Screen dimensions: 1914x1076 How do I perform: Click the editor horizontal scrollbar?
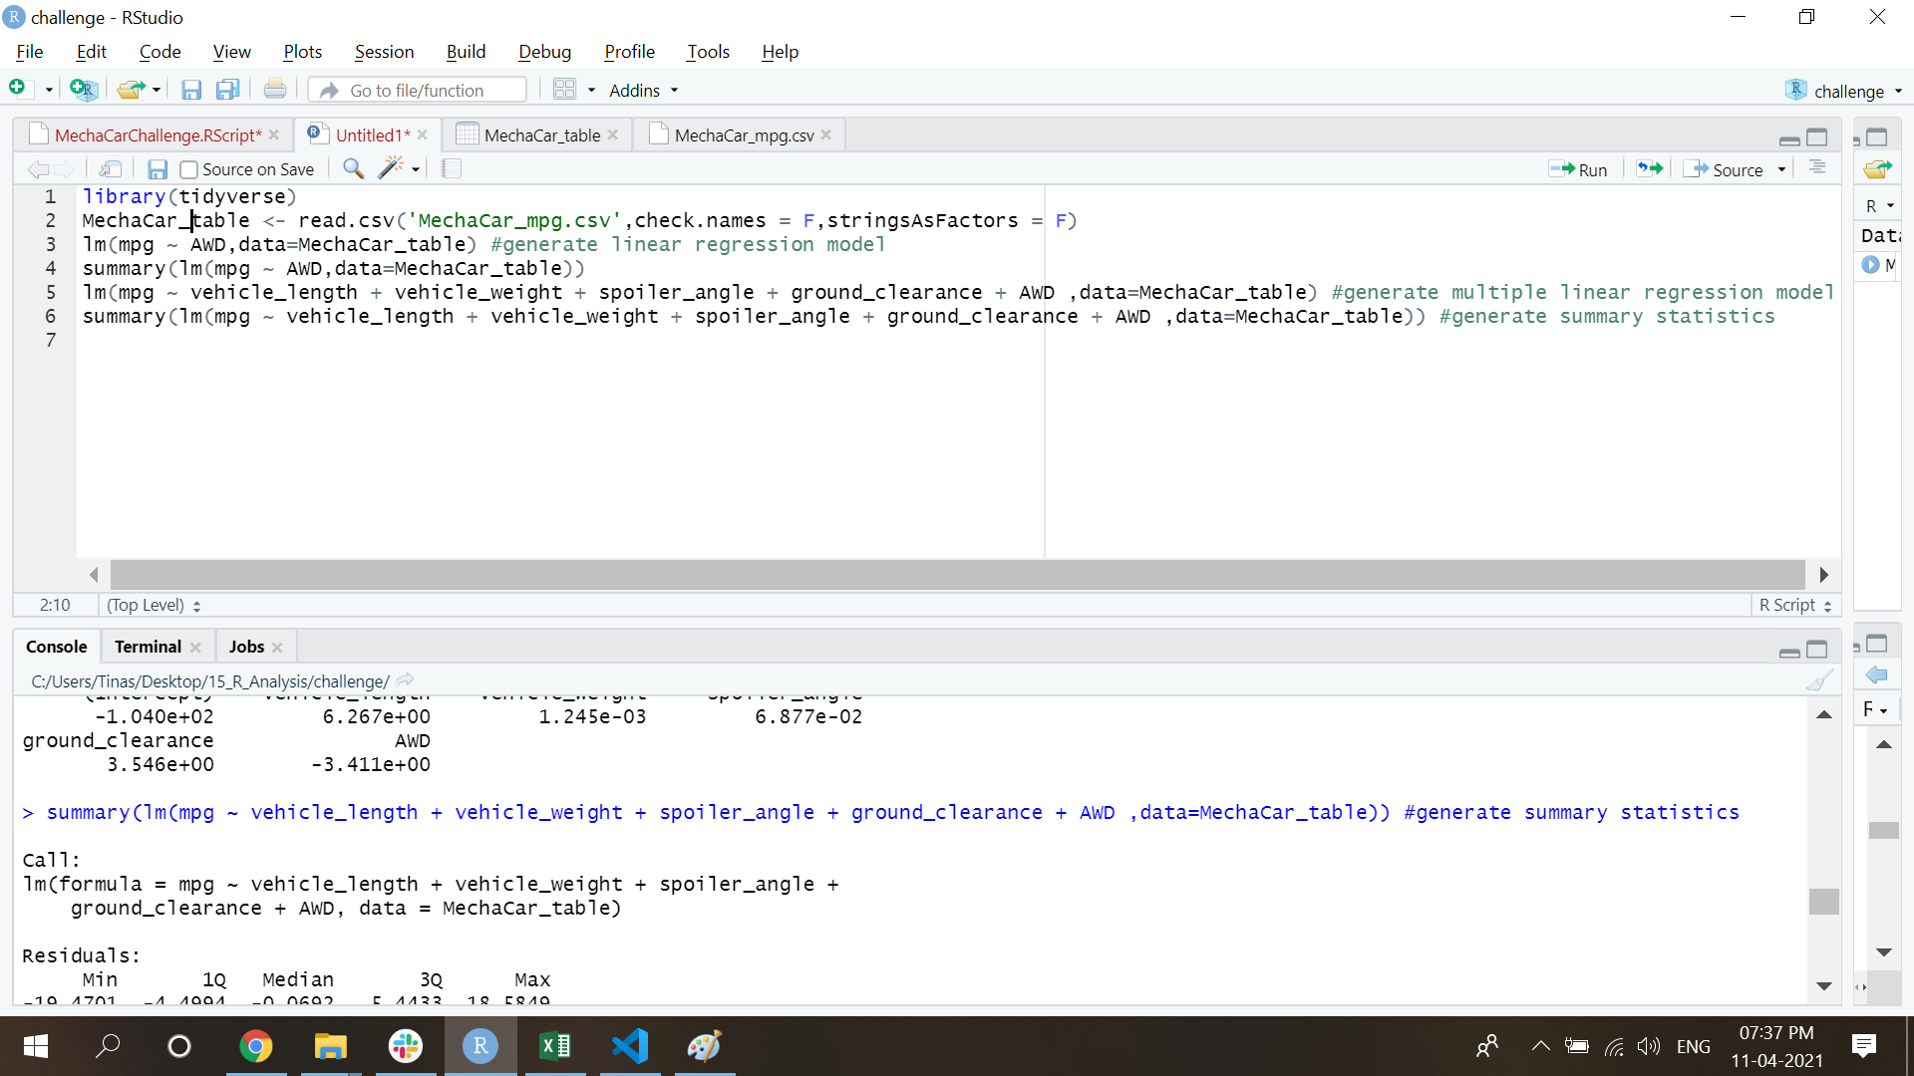coord(957,574)
